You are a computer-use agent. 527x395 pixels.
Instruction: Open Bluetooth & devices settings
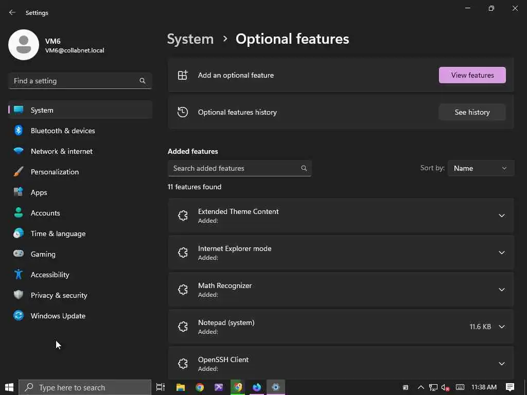(x=80, y=131)
